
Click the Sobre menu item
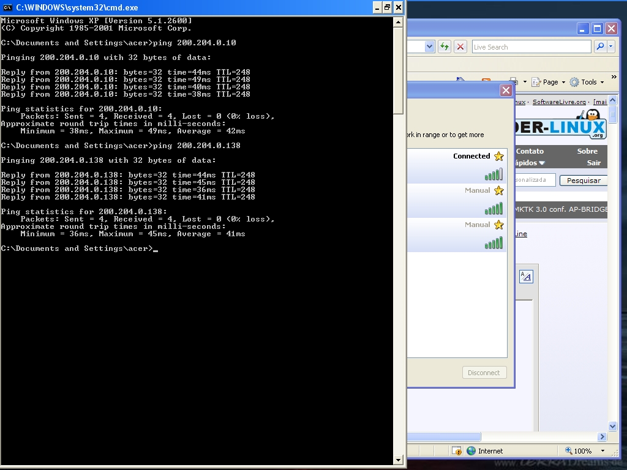pos(587,151)
